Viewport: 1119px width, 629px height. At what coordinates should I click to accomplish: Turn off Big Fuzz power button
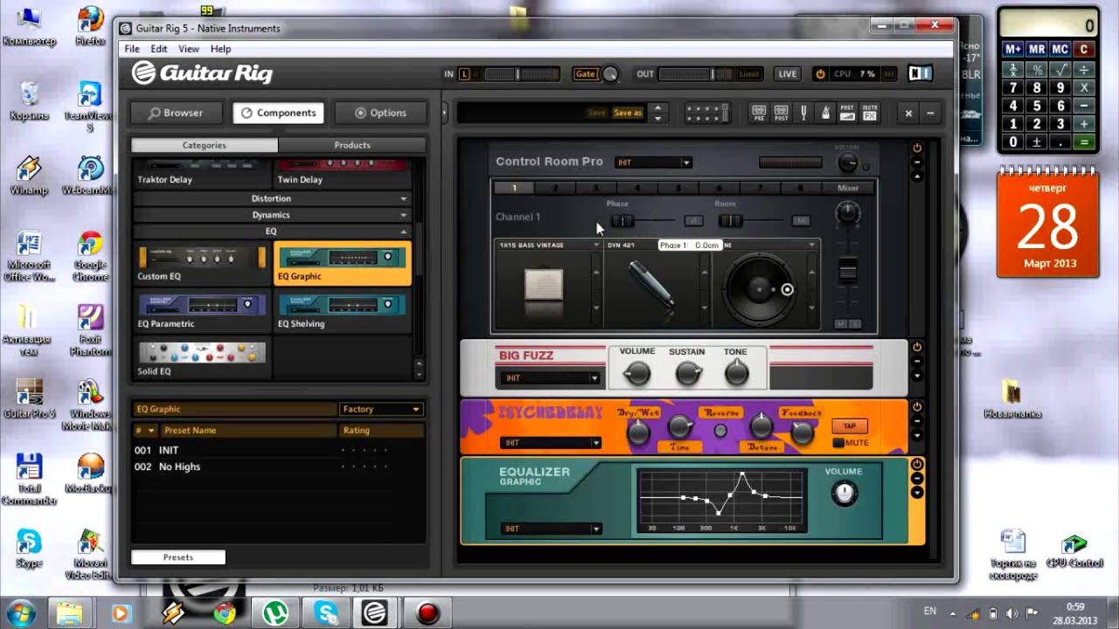click(917, 347)
